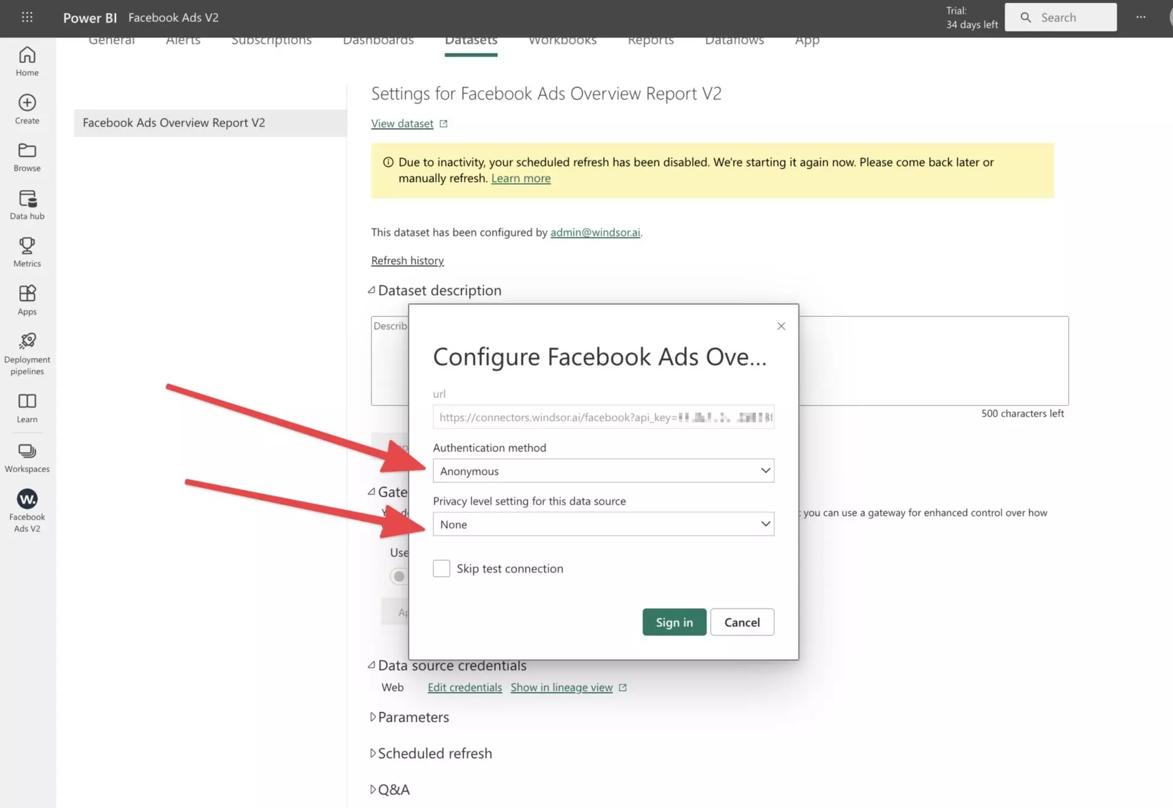The image size is (1173, 808).
Task: Switch to Alerts tab
Action: point(183,41)
